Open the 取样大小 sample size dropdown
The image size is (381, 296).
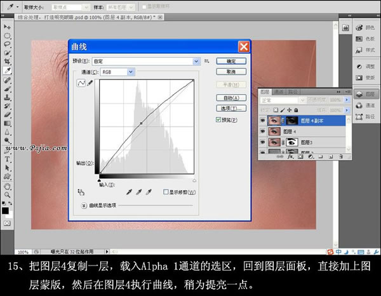tap(86, 8)
